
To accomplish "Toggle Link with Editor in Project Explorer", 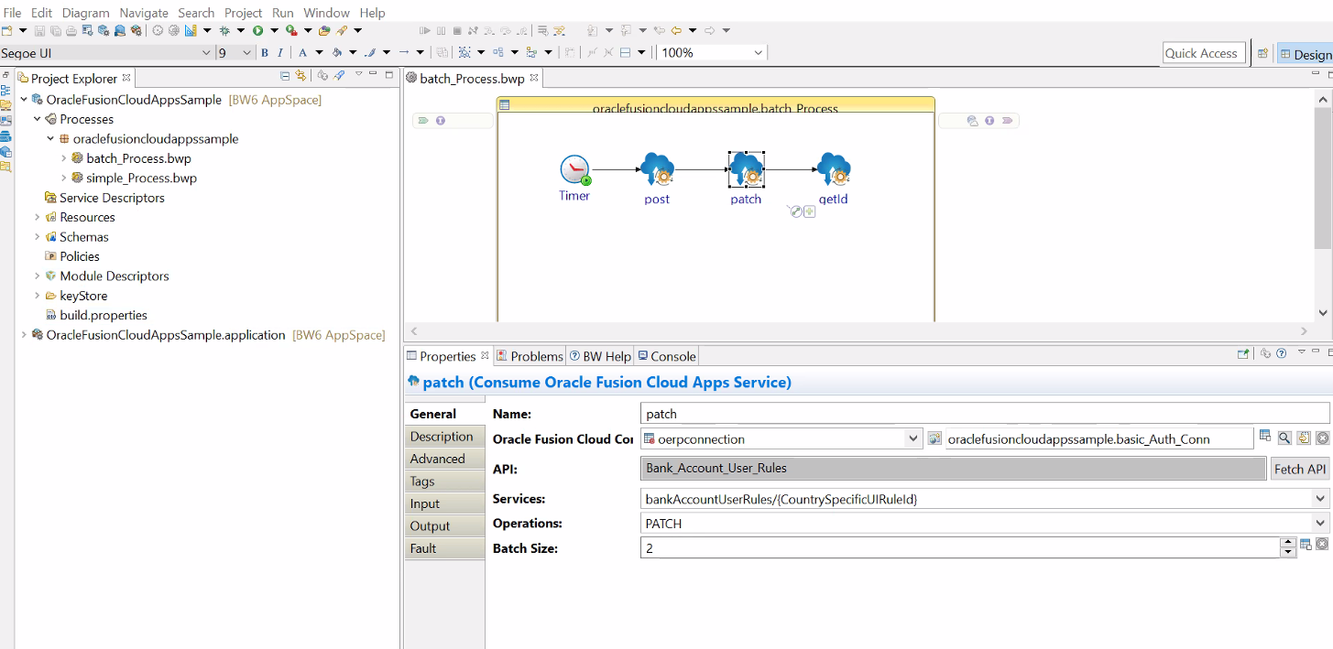I will 300,75.
